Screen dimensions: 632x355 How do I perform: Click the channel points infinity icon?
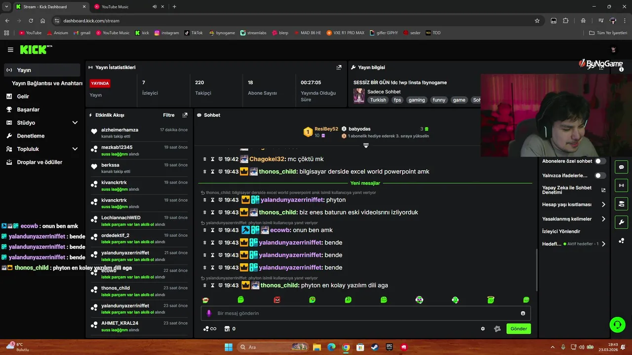click(x=210, y=329)
